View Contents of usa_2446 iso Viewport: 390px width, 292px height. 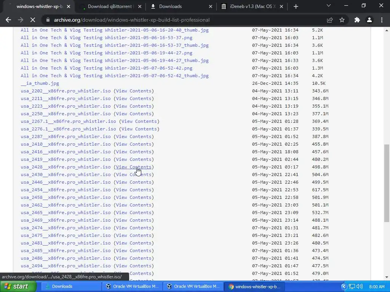click(x=134, y=182)
